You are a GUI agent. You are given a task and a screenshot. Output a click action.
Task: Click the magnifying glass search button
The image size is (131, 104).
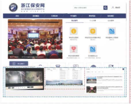tap(105, 8)
